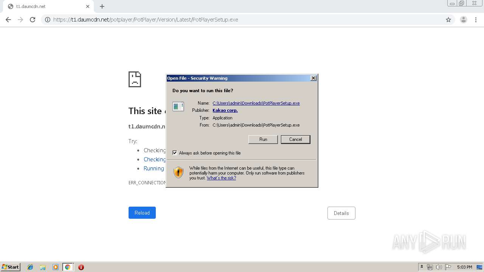The height and width of the screenshot is (272, 484).
Task: Click the red stop-sign taskbar icon
Action: [x=81, y=267]
